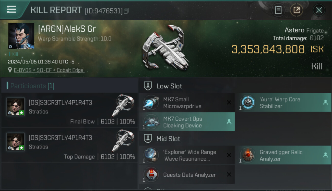Share the kill report externally
This screenshot has height=191, width=332.
296,10
